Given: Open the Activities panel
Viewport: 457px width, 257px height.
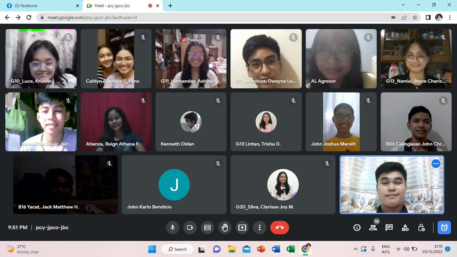Looking at the screenshot, I should (405, 228).
